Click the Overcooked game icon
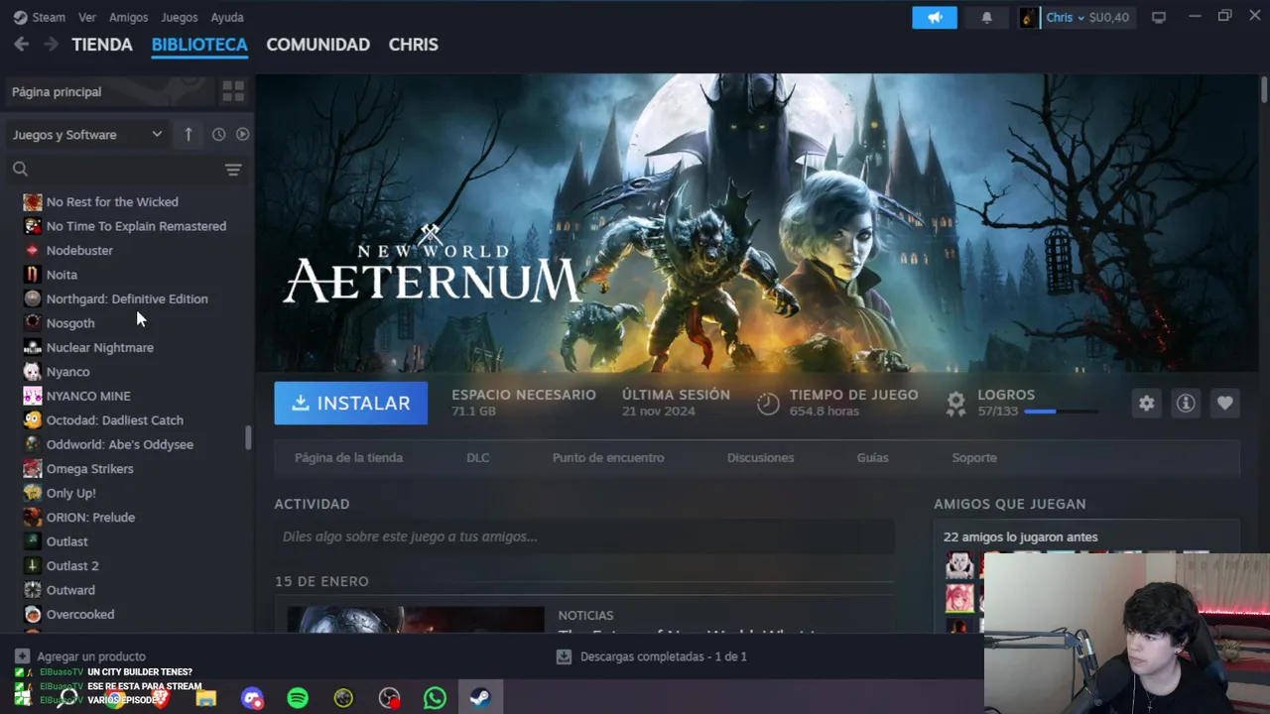Image resolution: width=1270 pixels, height=714 pixels. 33,615
